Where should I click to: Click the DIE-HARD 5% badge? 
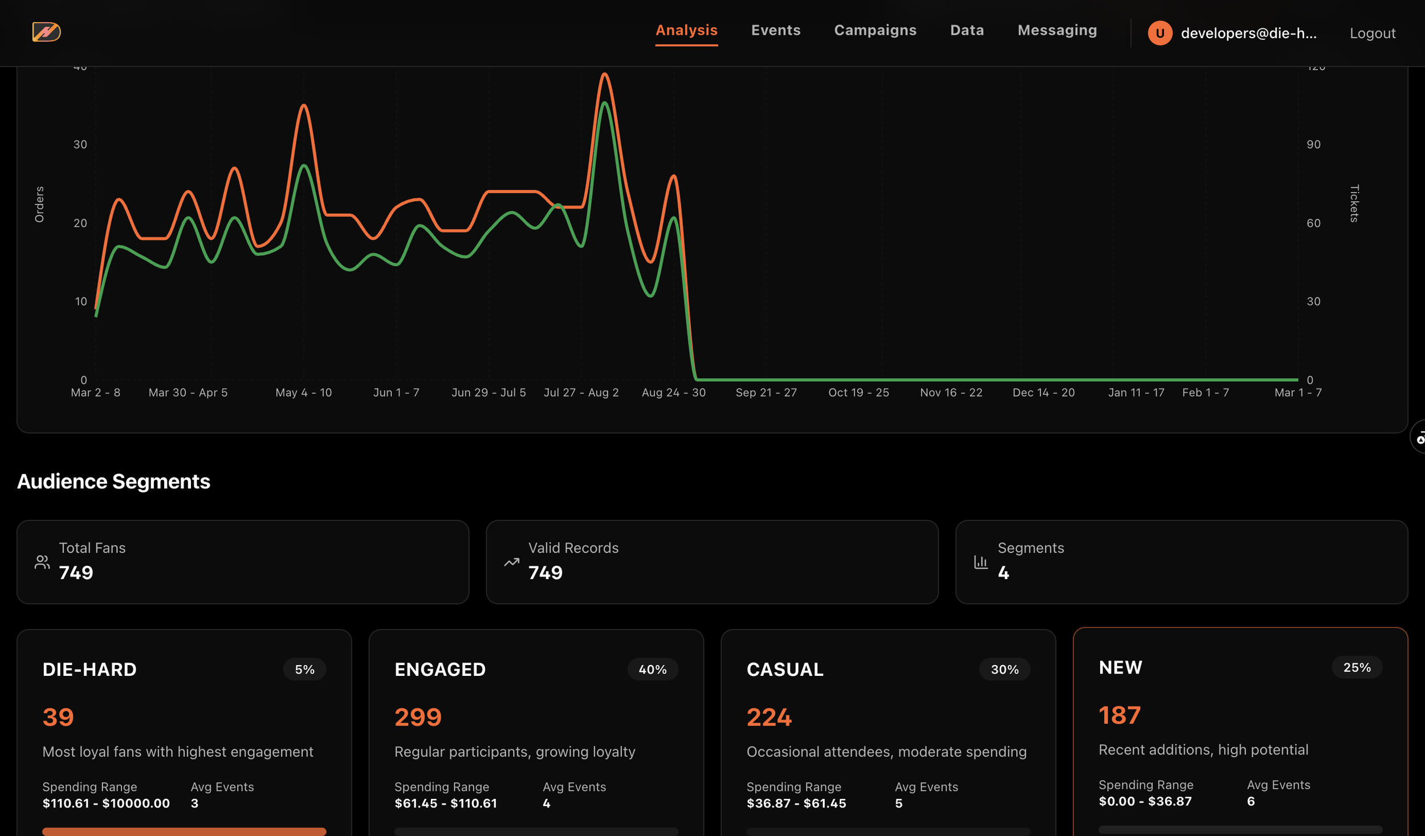304,669
